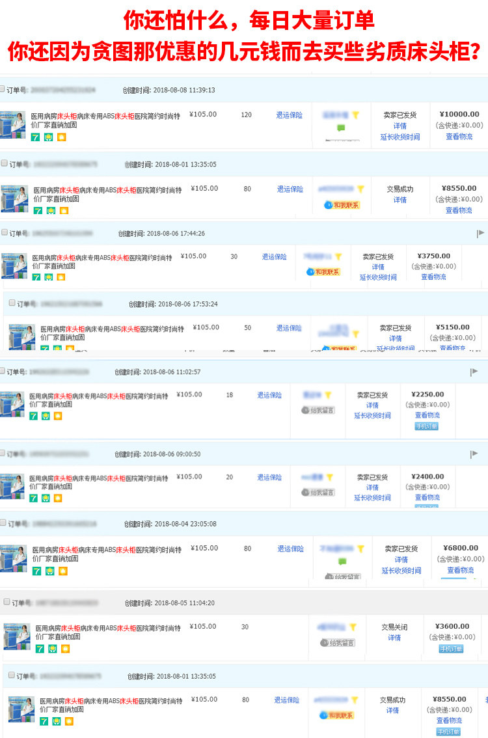Click the 给我留言 button in the ¥2250.00 order
The height and width of the screenshot is (738, 488).
click(x=318, y=411)
